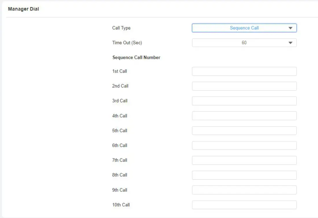The height and width of the screenshot is (218, 318).
Task: Select the 7th Call input field
Action: 244,160
